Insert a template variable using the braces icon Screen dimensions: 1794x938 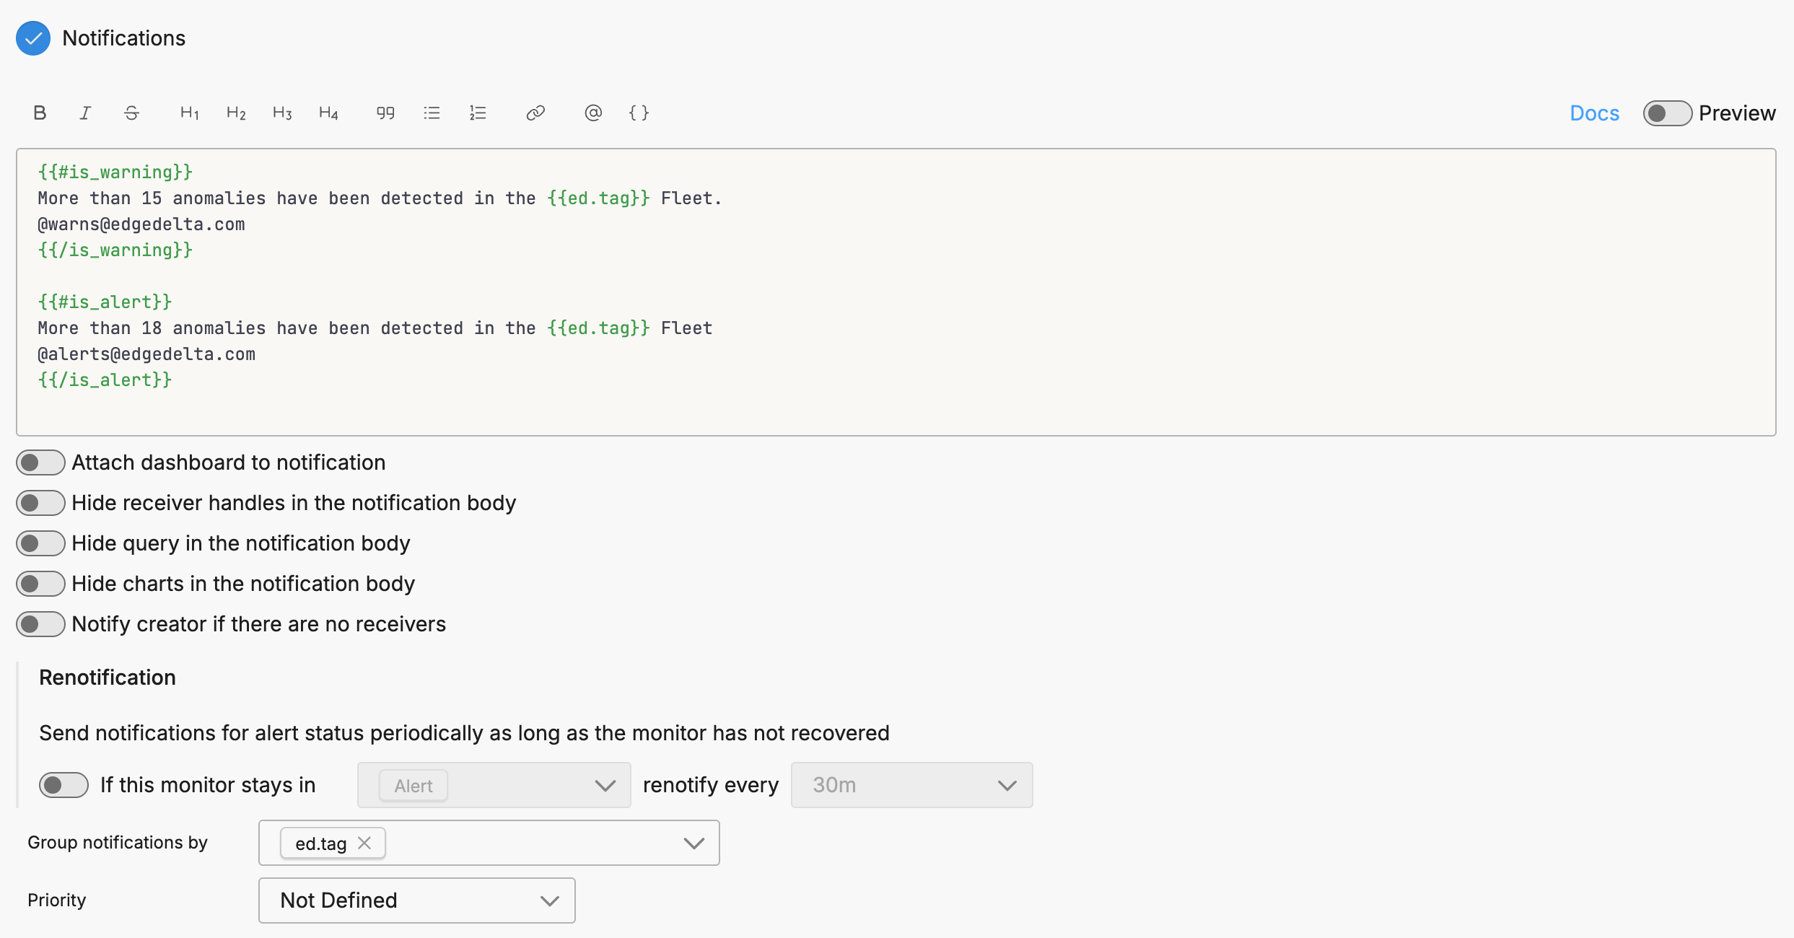click(638, 113)
